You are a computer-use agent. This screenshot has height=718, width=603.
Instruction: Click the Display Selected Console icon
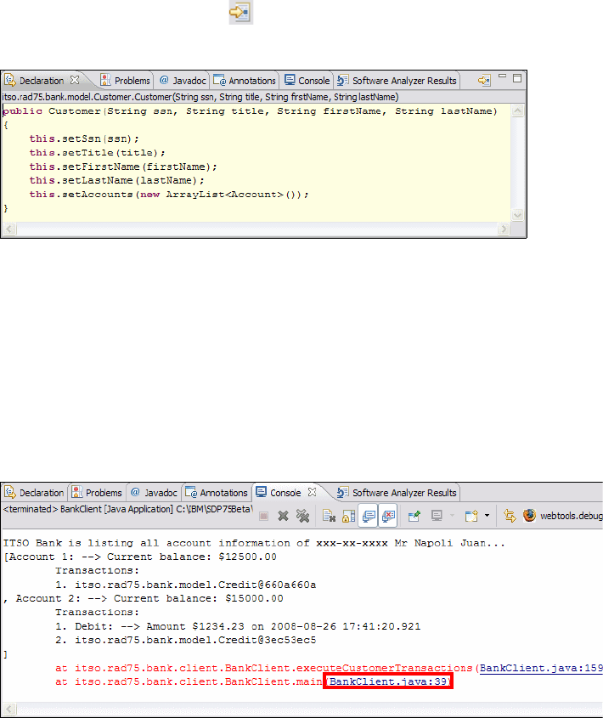point(437,516)
